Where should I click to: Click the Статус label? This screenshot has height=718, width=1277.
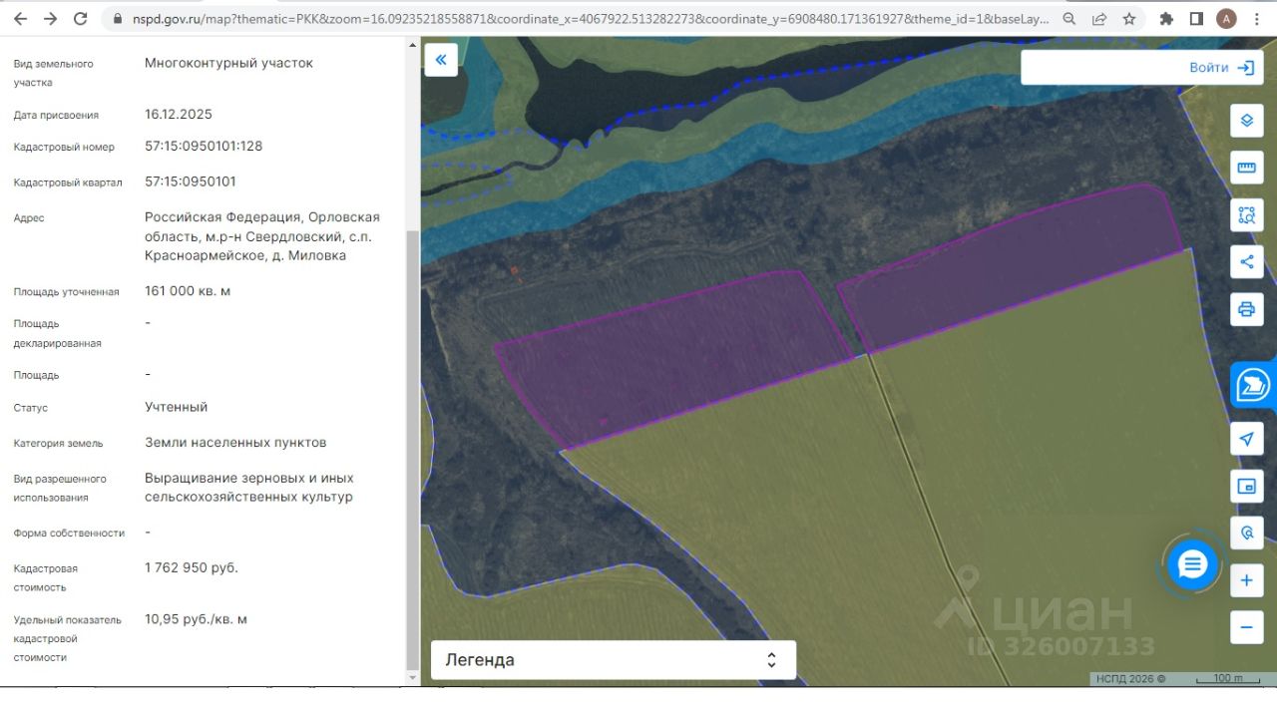31,408
